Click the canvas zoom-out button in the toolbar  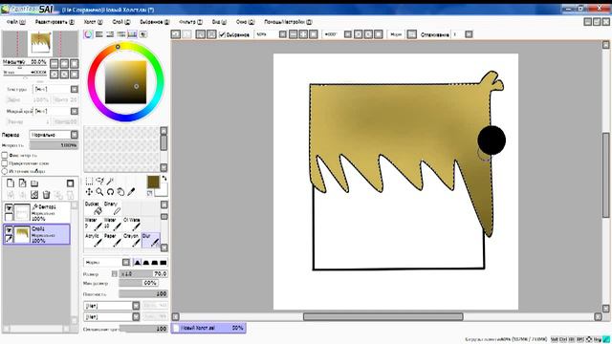pyautogui.click(x=294, y=34)
